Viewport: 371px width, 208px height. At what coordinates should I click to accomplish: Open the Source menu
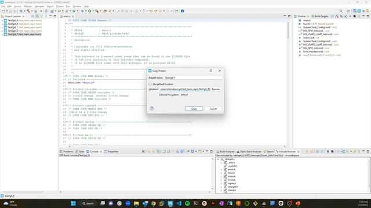tap(17, 6)
